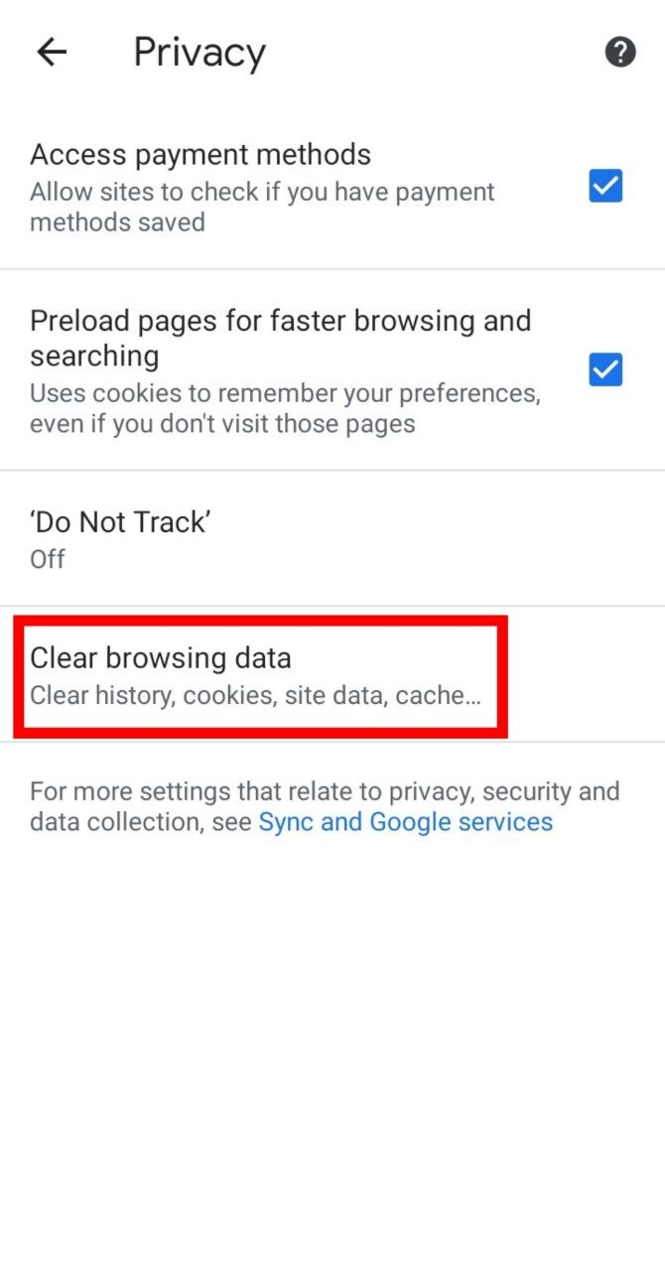Toggle the payment methods permission off
Screen dimensions: 665x1267
tap(605, 186)
